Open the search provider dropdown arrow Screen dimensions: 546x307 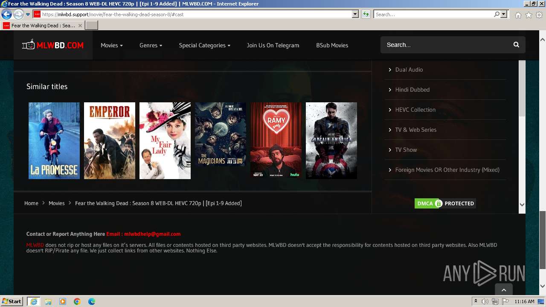coord(504,14)
